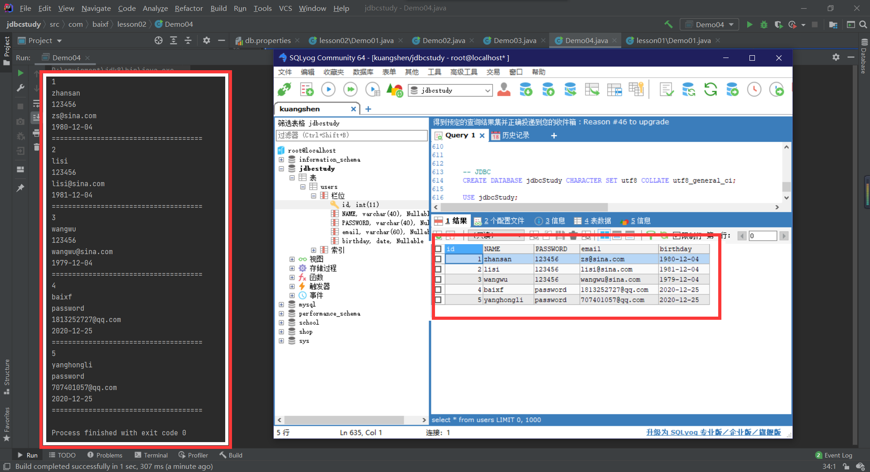Check the row checkbox for yanghongli
This screenshot has height=472, width=870.
438,300
